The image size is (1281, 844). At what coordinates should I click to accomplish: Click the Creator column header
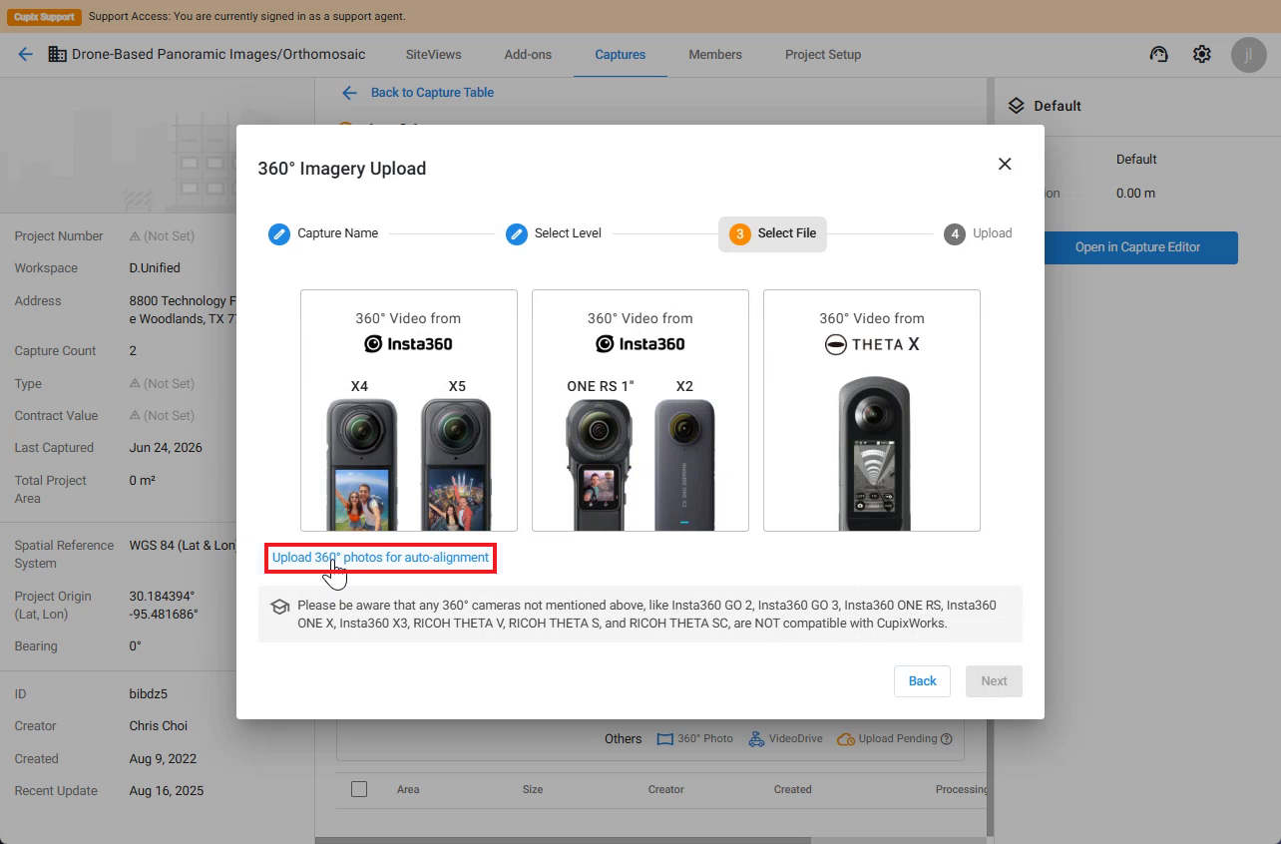pos(666,789)
